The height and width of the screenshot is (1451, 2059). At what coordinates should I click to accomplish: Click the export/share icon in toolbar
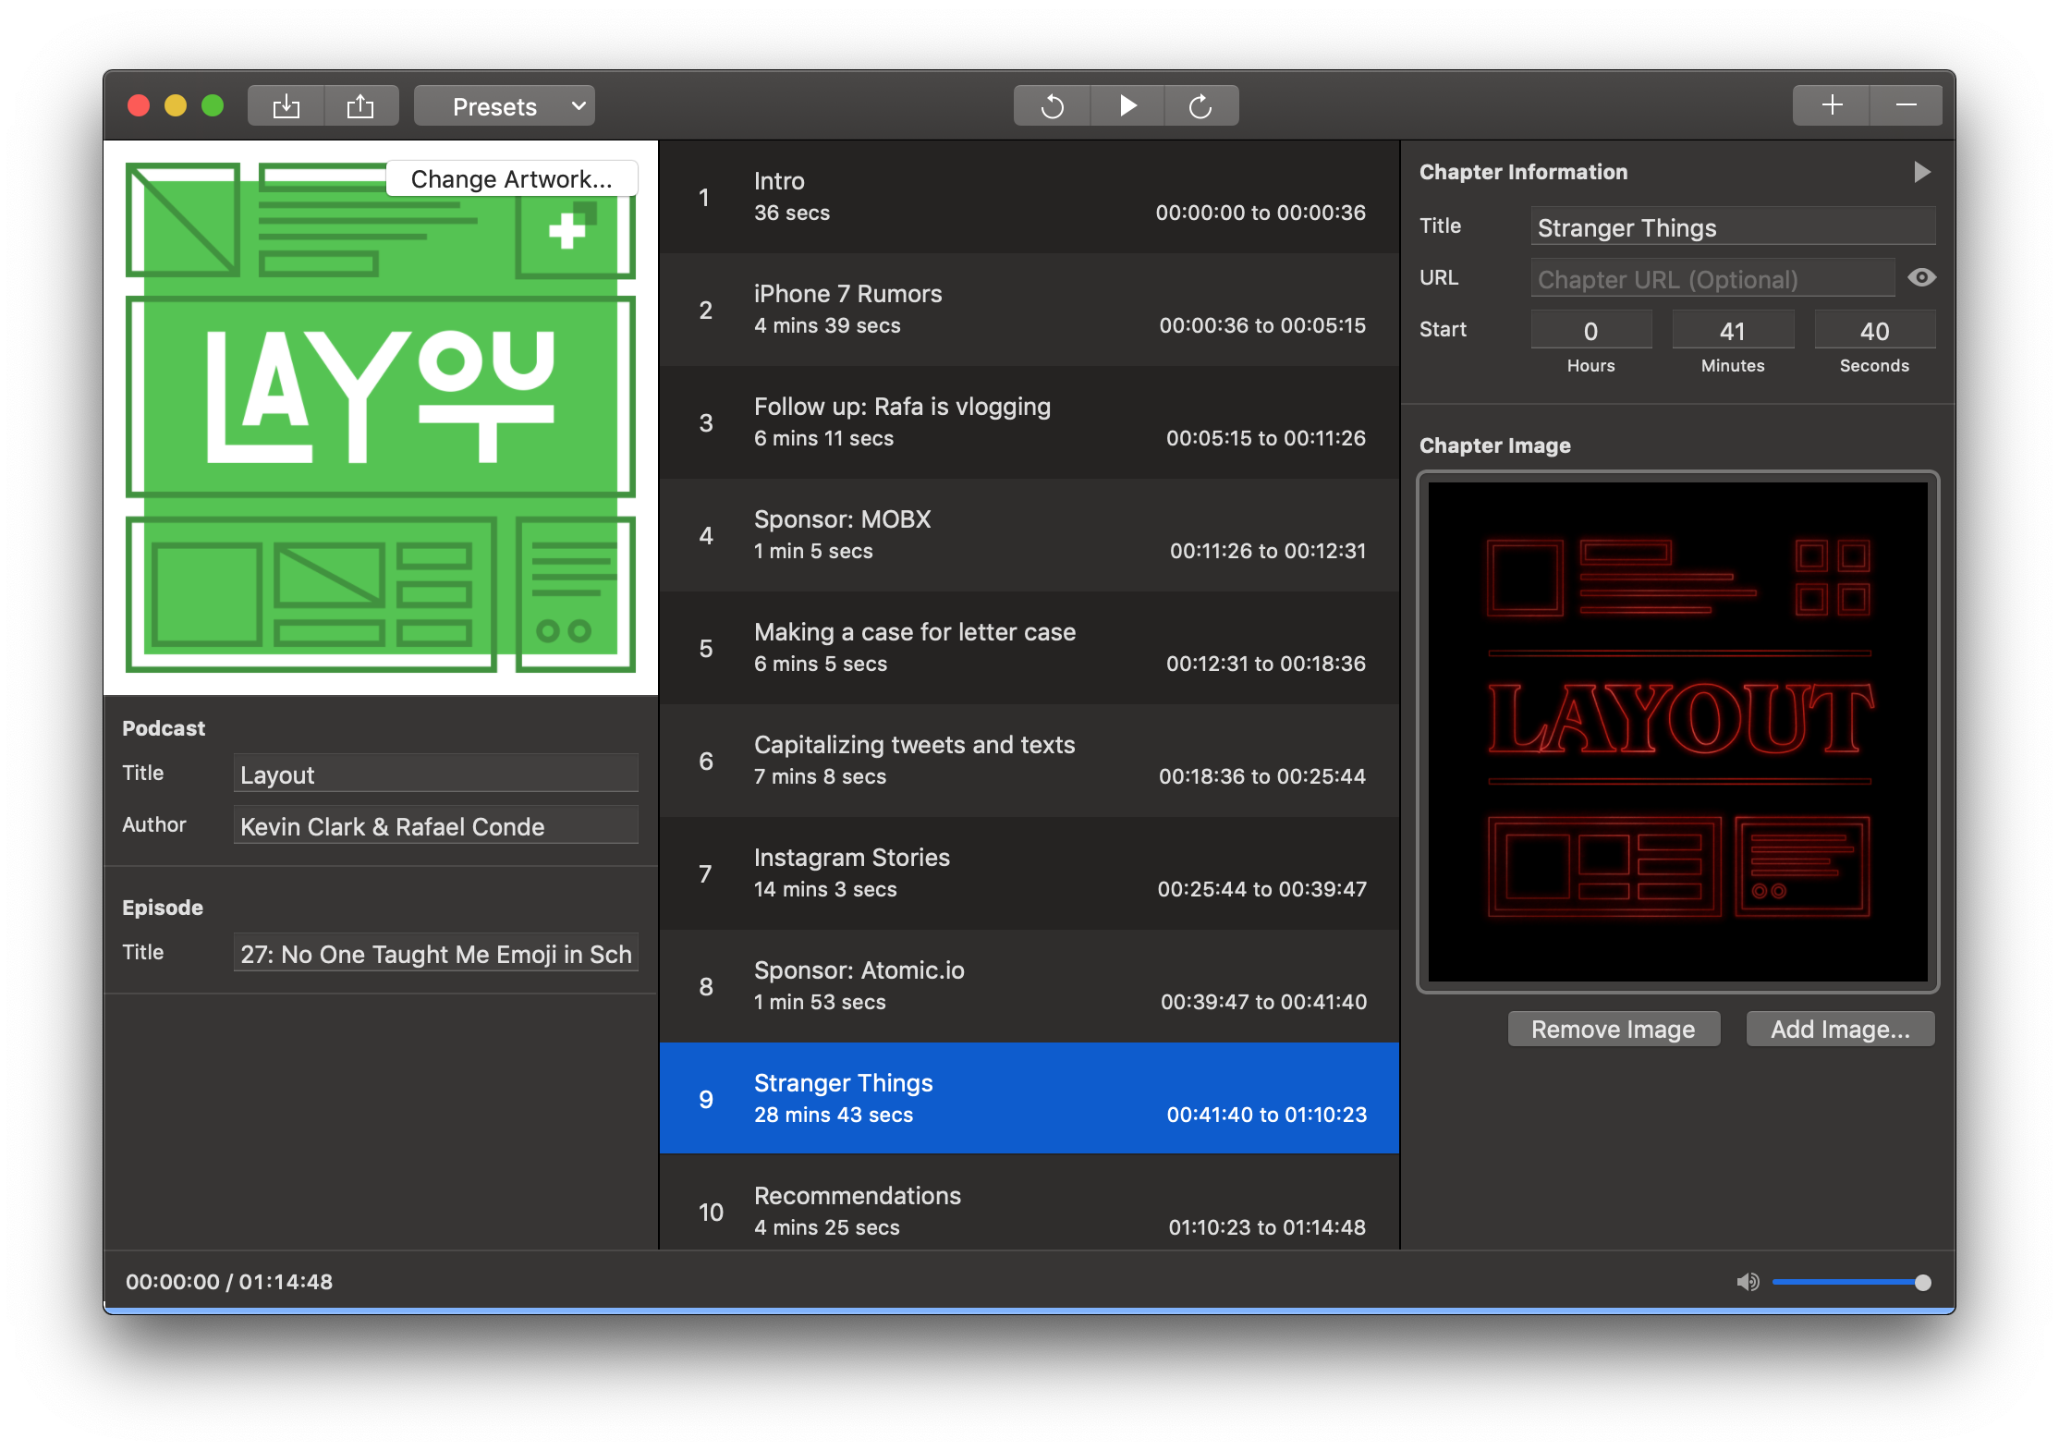tap(360, 106)
